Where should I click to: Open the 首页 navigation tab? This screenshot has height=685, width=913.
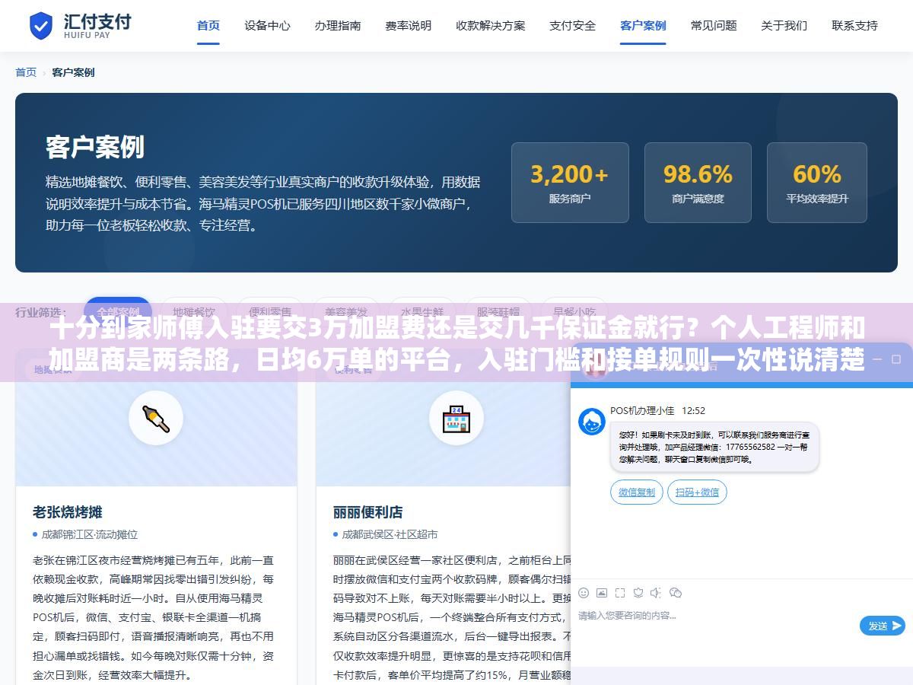(x=208, y=25)
